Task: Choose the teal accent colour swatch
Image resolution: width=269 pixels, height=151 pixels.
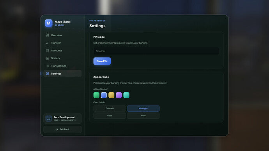Action: point(126,95)
